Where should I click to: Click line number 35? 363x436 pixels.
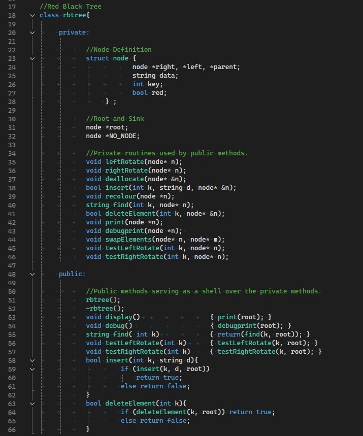click(x=12, y=162)
